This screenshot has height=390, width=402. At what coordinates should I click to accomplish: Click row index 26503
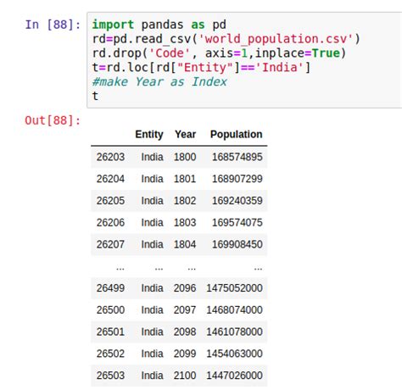coord(110,376)
